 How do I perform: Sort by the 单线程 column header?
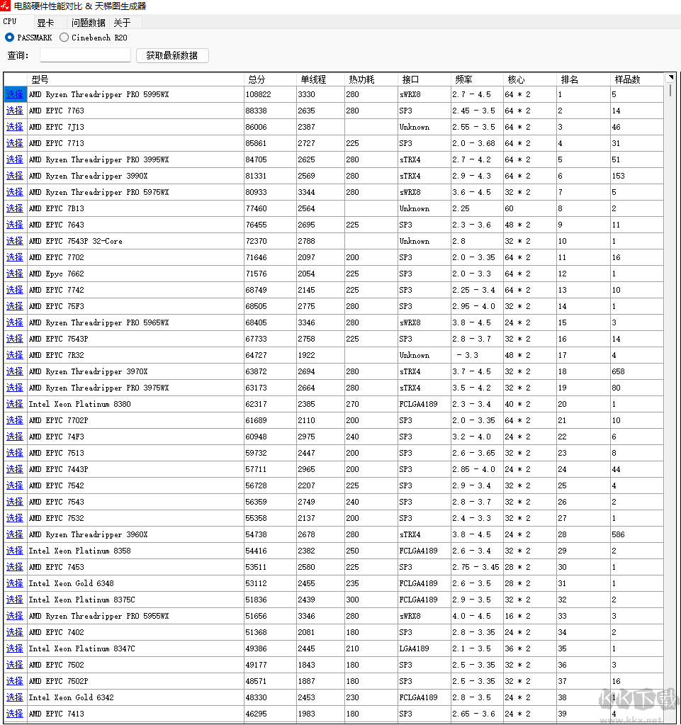pyautogui.click(x=320, y=79)
